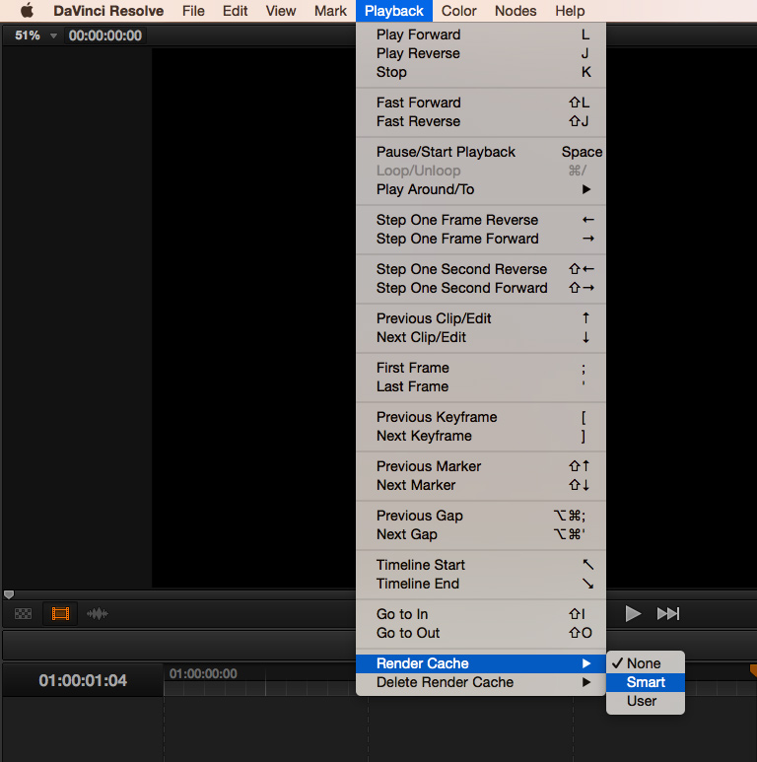Screen dimensions: 757x762
Task: Toggle the checkerboard viewer mode icon
Action: tap(23, 614)
